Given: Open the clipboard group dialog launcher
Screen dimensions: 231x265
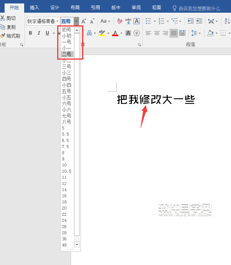Looking at the screenshot, I should click(x=21, y=45).
